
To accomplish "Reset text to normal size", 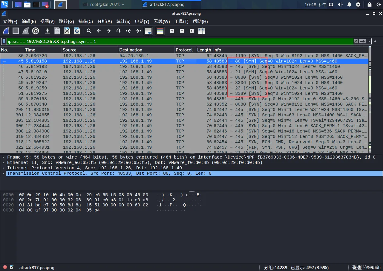I will point(192,31).
